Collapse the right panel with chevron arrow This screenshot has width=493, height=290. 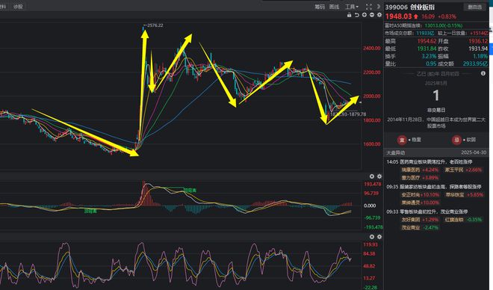pos(378,7)
